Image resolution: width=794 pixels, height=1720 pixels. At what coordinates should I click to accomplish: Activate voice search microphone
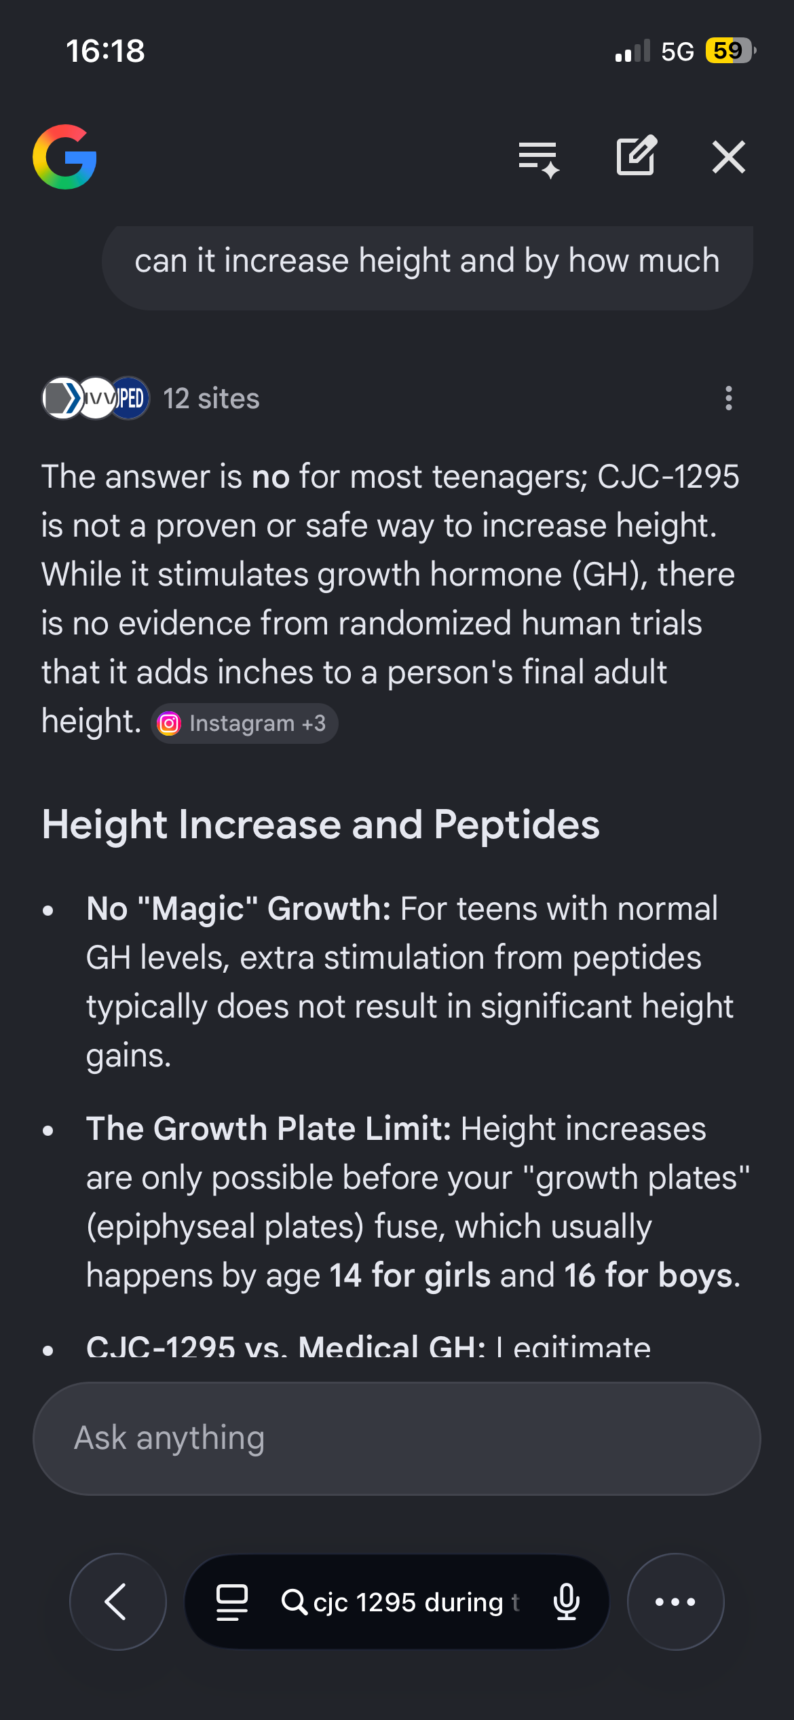coord(566,1602)
